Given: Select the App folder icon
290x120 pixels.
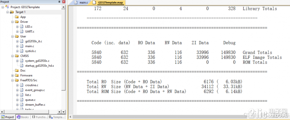Looking at the screenshot, I should [x=17, y=17].
